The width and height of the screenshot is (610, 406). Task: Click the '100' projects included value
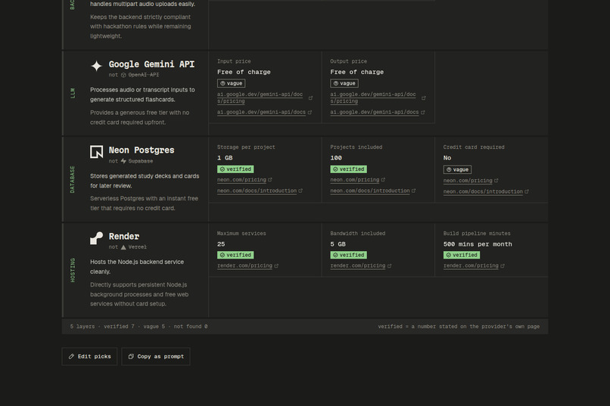click(336, 158)
